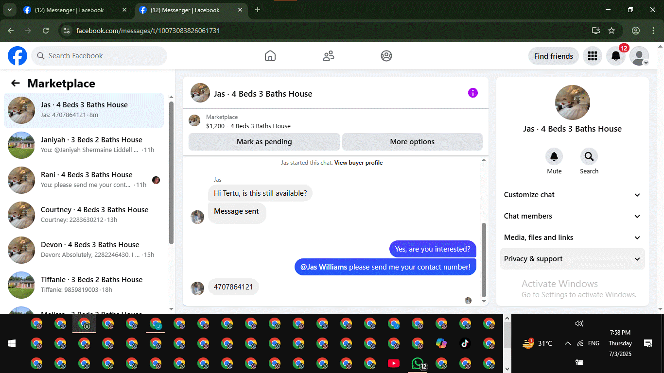
Task: Open Devon 4 Beds 3 Baths conversation
Action: (84, 250)
